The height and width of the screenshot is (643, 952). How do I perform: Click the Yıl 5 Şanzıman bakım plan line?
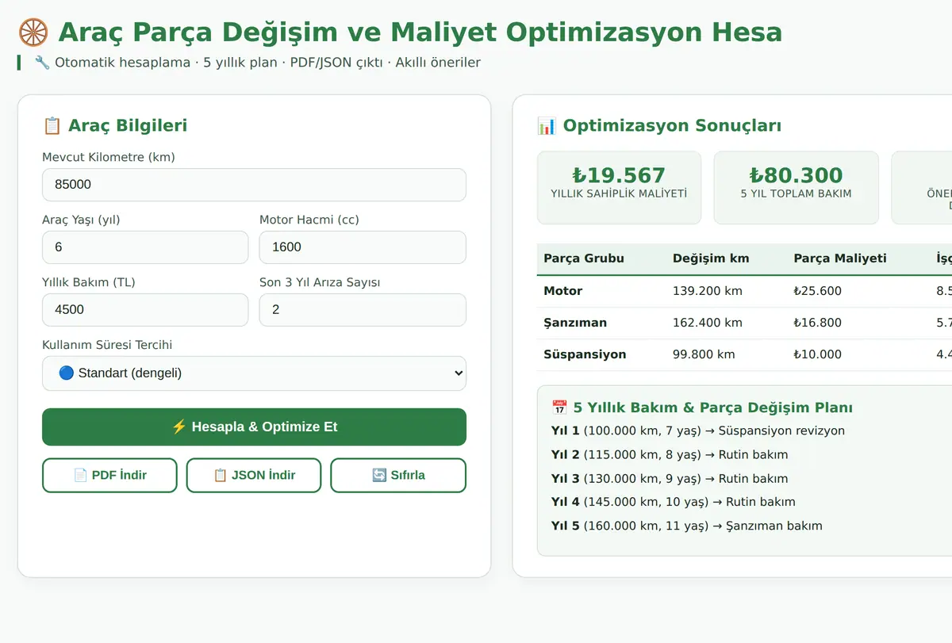click(x=687, y=526)
